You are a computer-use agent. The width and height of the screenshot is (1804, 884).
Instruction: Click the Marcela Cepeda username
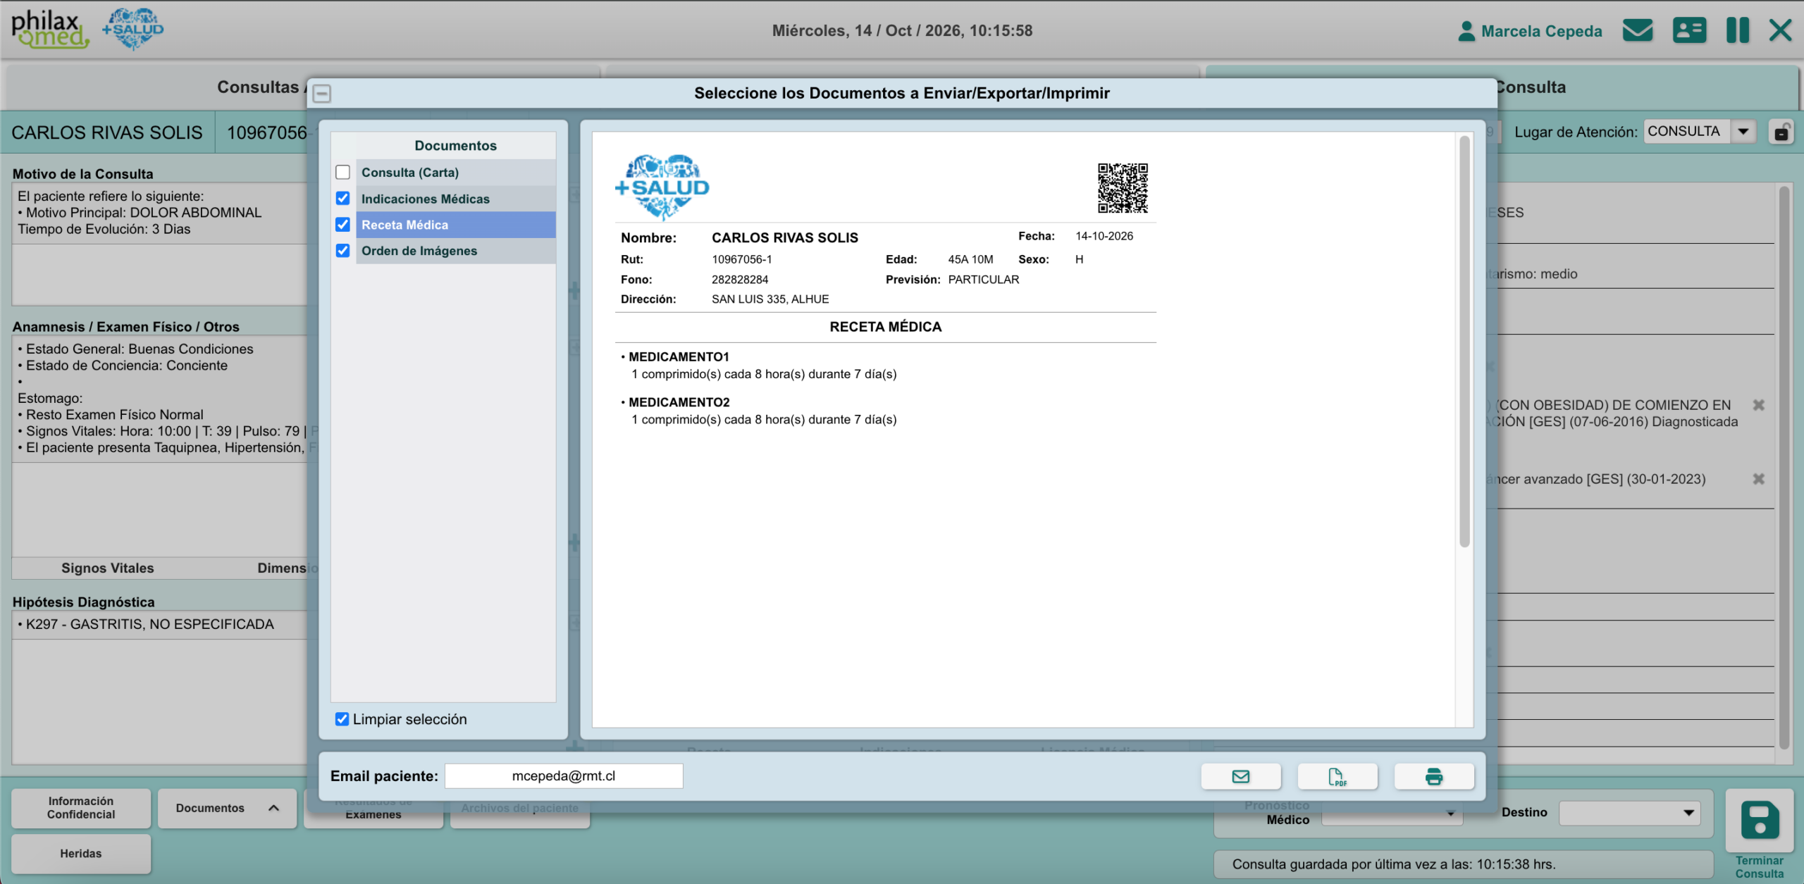point(1541,31)
